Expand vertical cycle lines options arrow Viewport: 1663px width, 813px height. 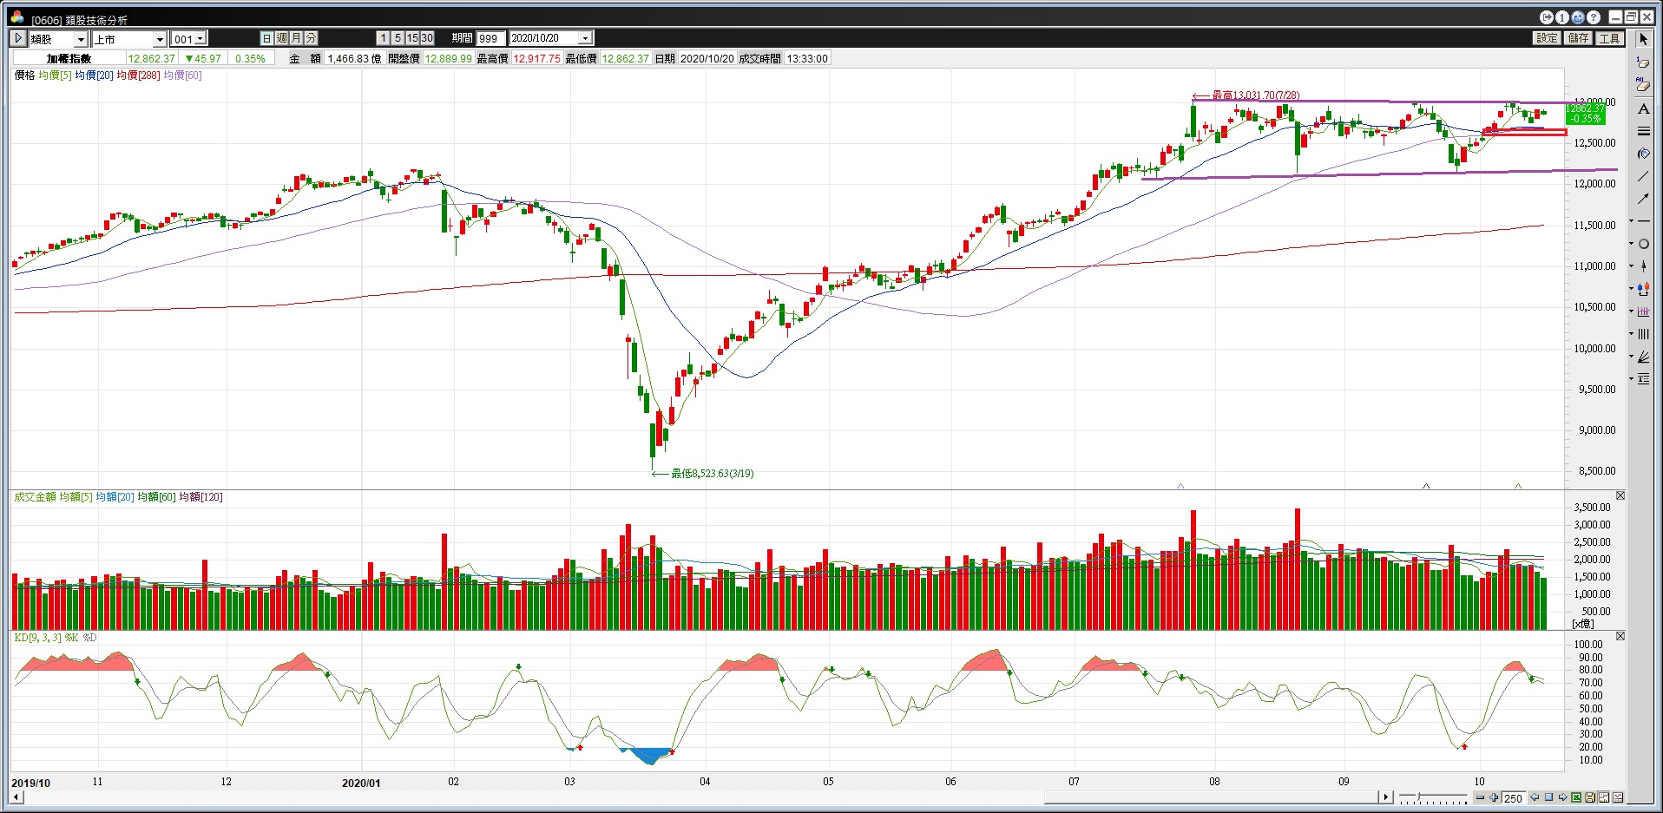click(1632, 334)
